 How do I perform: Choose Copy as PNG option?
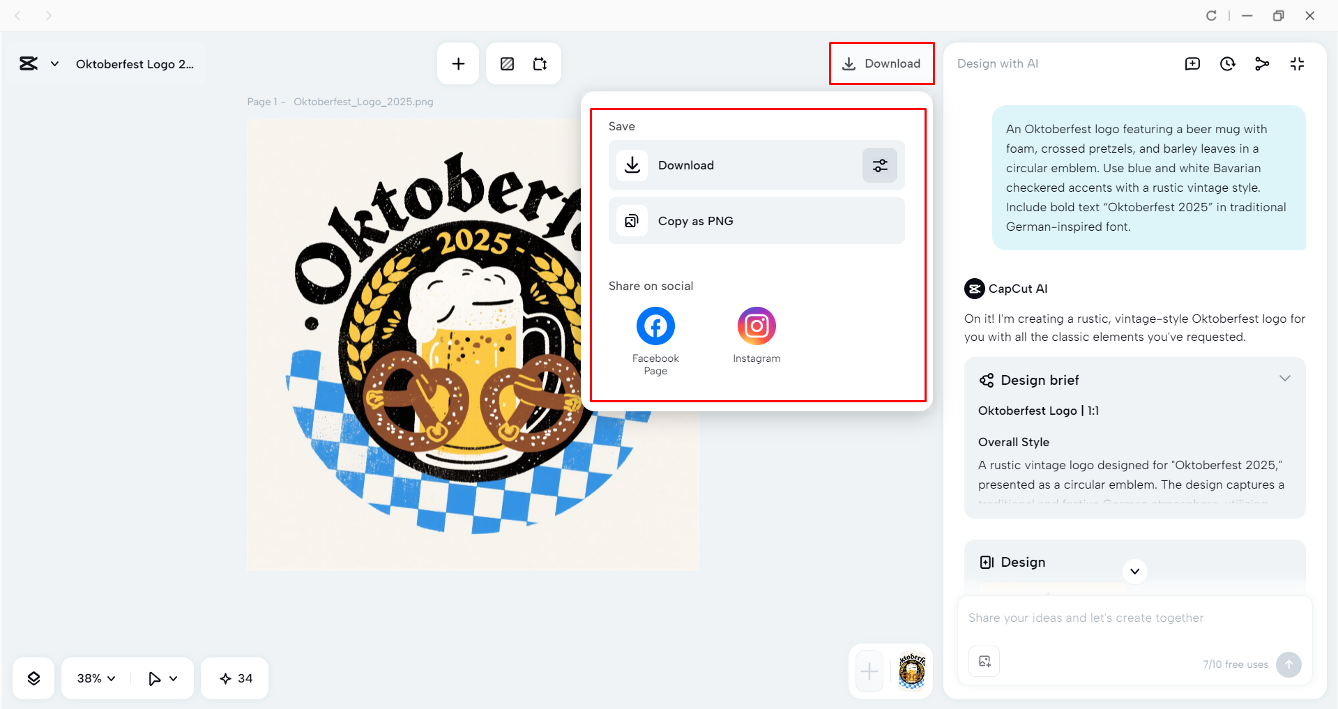pos(757,221)
